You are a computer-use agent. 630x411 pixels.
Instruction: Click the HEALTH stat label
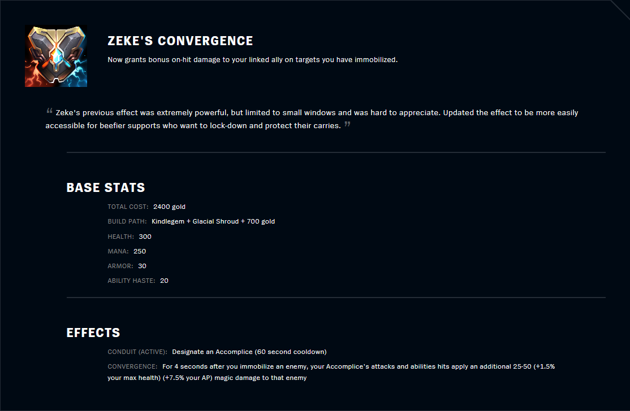pyautogui.click(x=120, y=237)
